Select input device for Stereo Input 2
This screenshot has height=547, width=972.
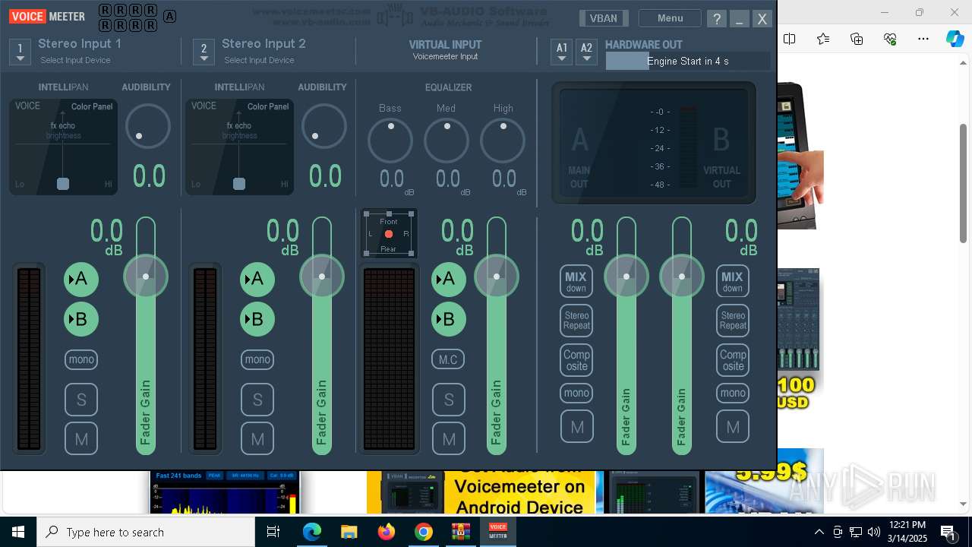tap(204, 52)
